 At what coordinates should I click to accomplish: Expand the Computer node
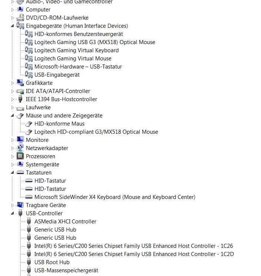pos(12,10)
